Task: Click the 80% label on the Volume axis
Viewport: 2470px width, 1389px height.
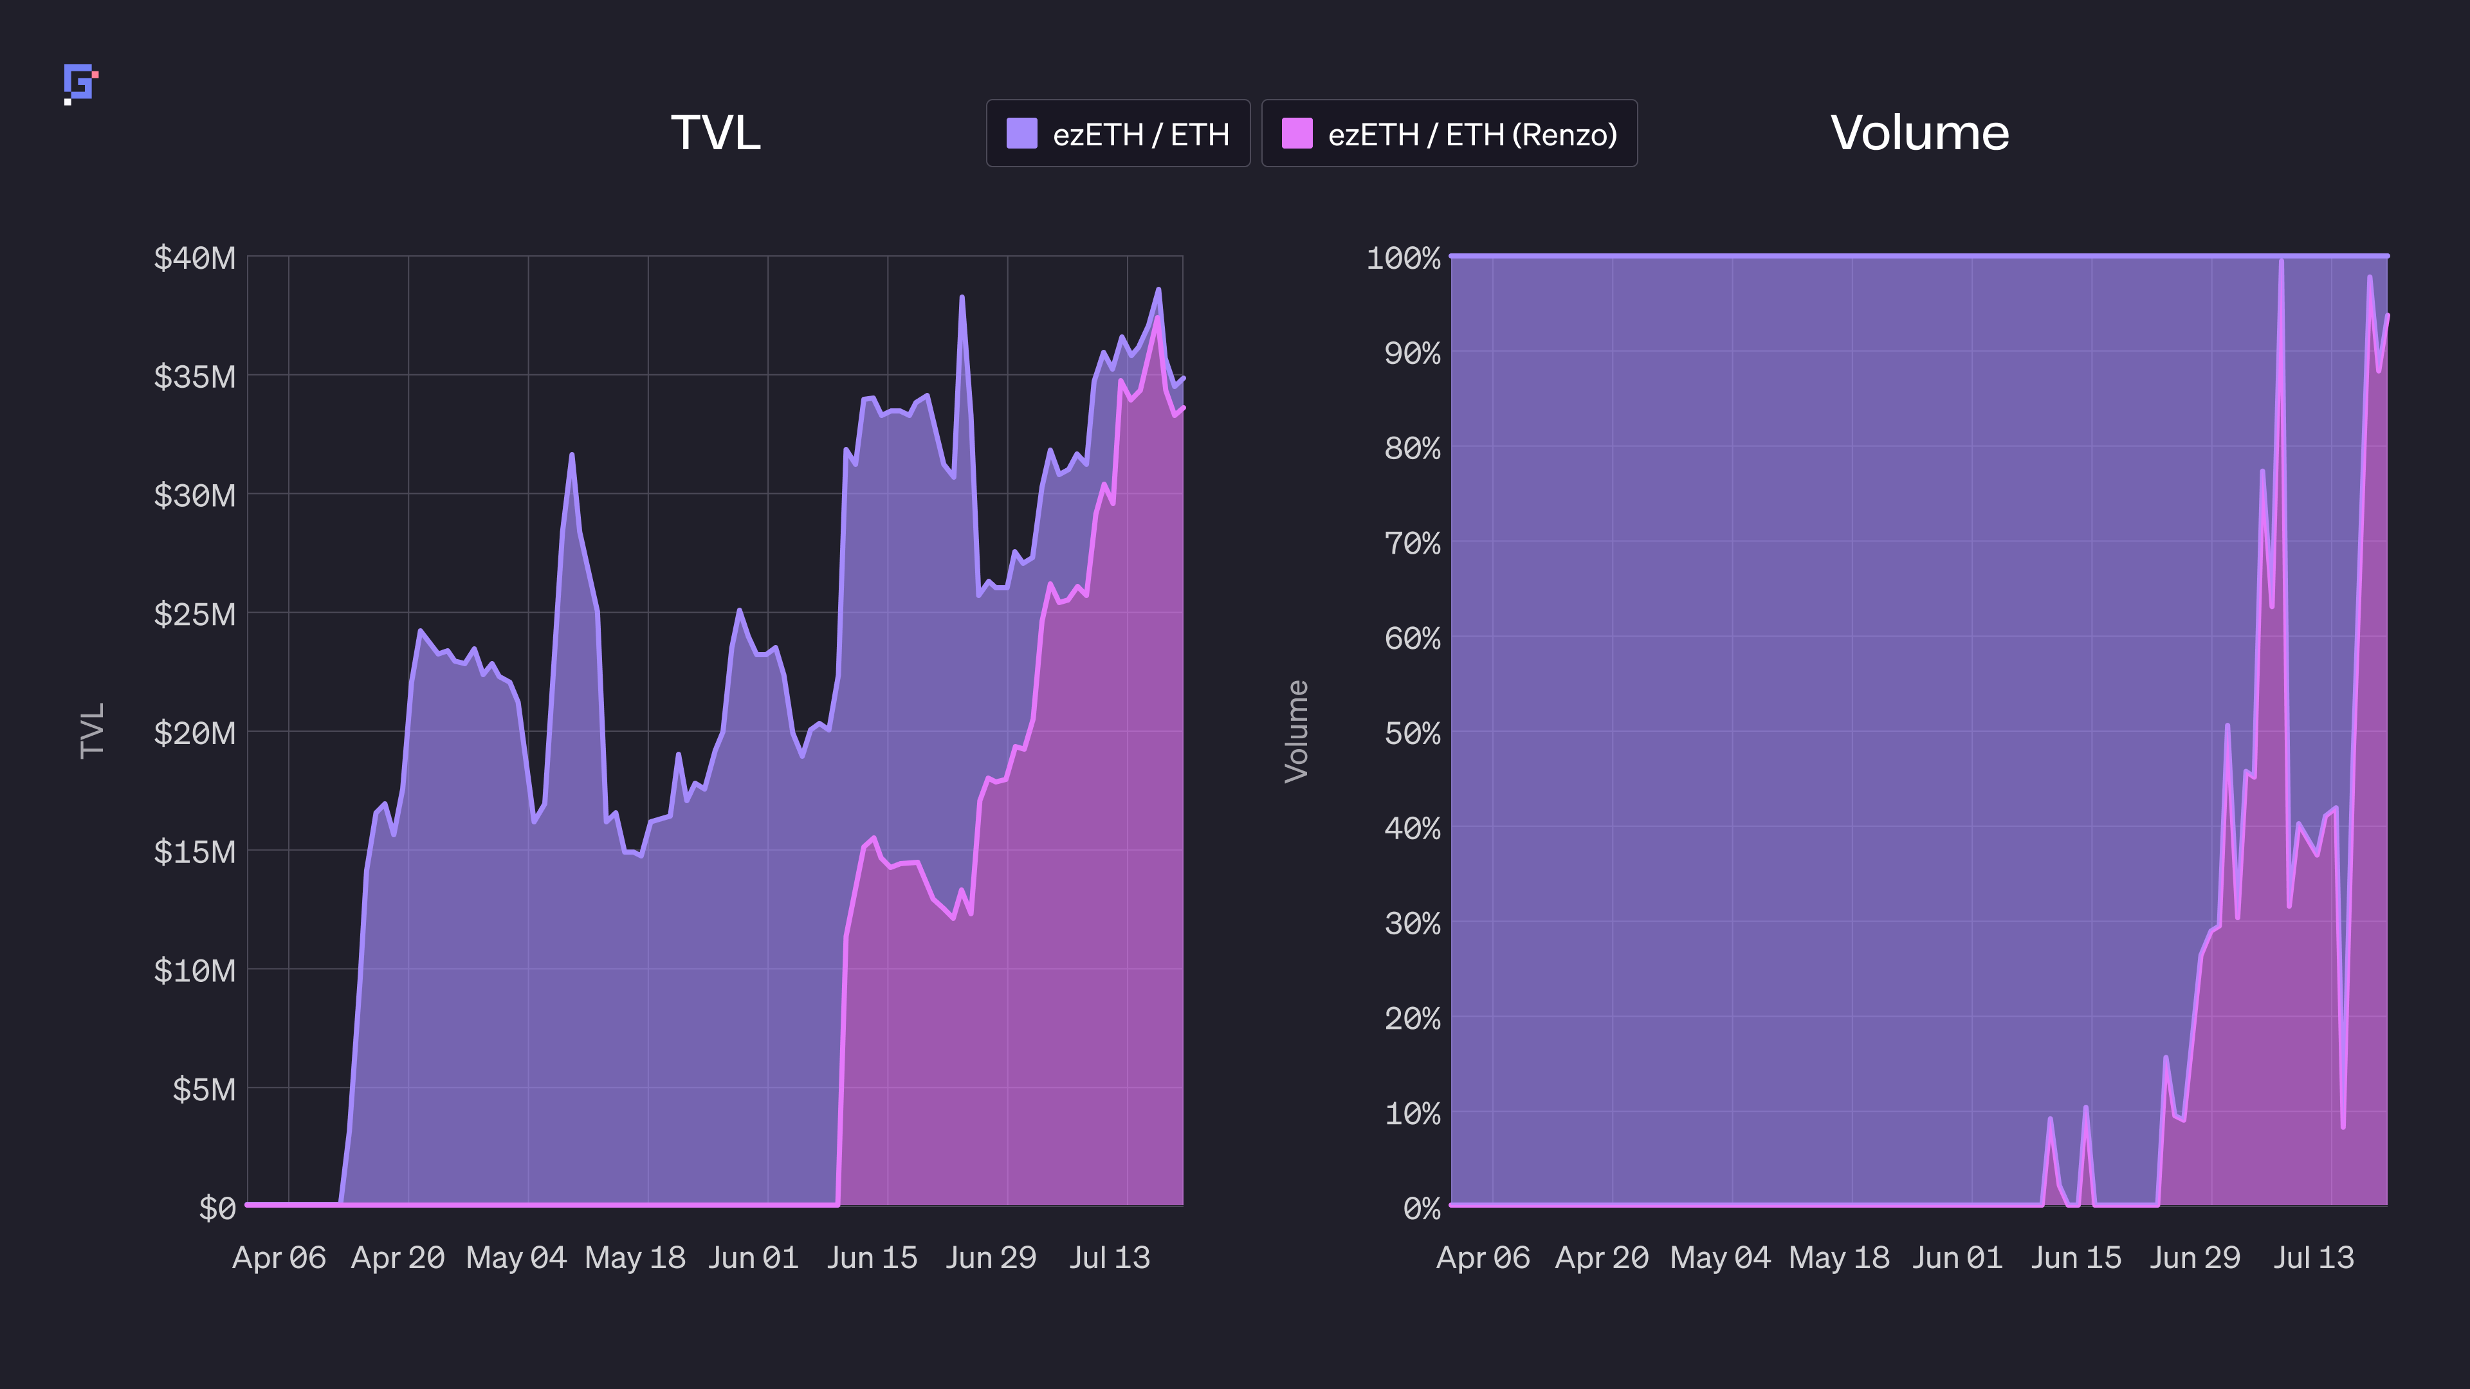Action: [x=1413, y=448]
